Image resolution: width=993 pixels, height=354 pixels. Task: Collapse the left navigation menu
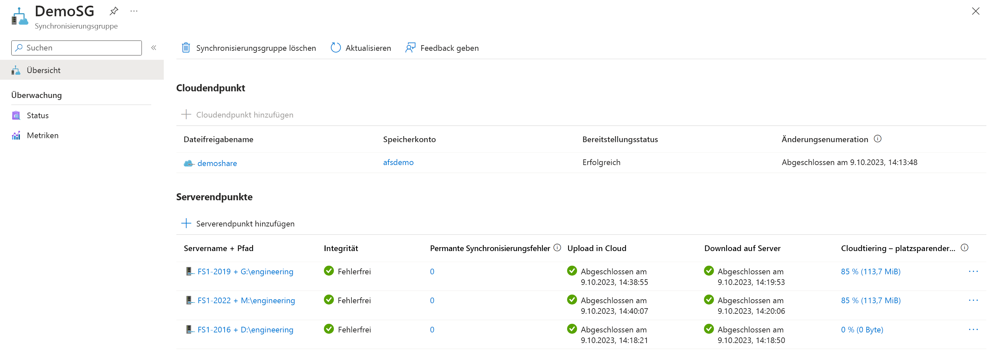tap(153, 48)
